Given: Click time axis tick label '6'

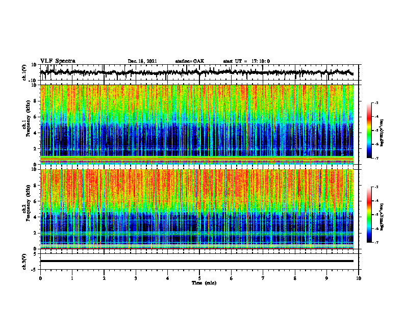Looking at the screenshot, I should [232, 278].
